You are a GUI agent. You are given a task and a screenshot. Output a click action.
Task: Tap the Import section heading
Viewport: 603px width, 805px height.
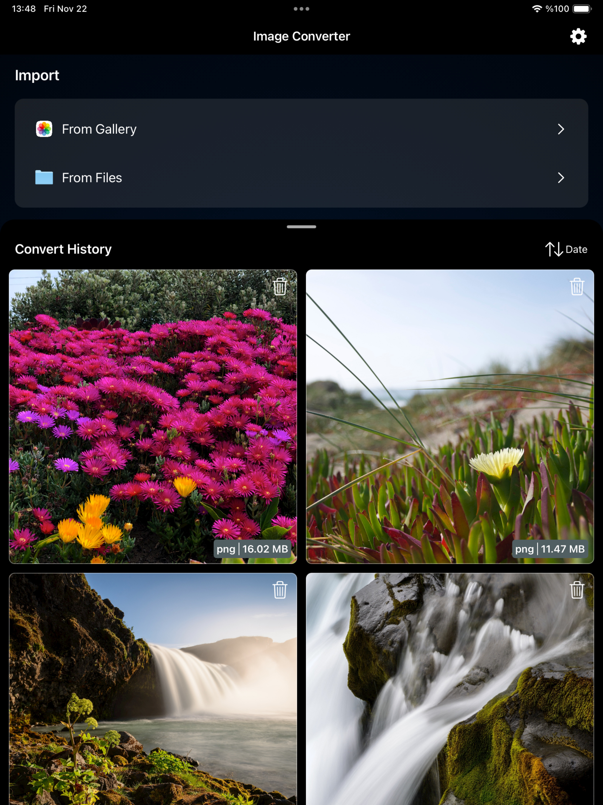click(x=37, y=75)
